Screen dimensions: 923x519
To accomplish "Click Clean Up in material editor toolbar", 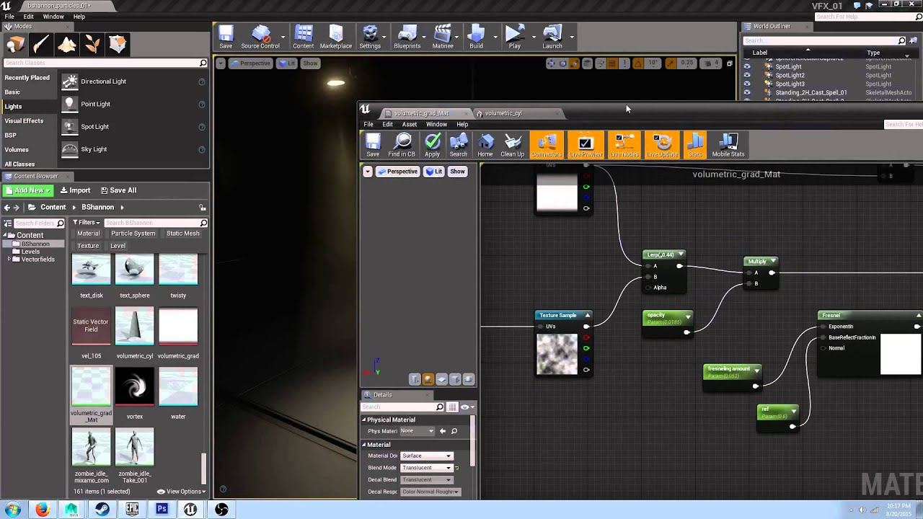I will 512,145.
